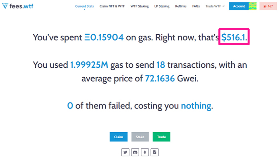Open the LP Staking page
280x161 pixels.
[162, 6]
